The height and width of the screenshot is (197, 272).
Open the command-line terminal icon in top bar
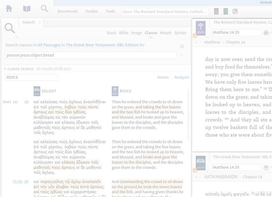[x=235, y=12]
